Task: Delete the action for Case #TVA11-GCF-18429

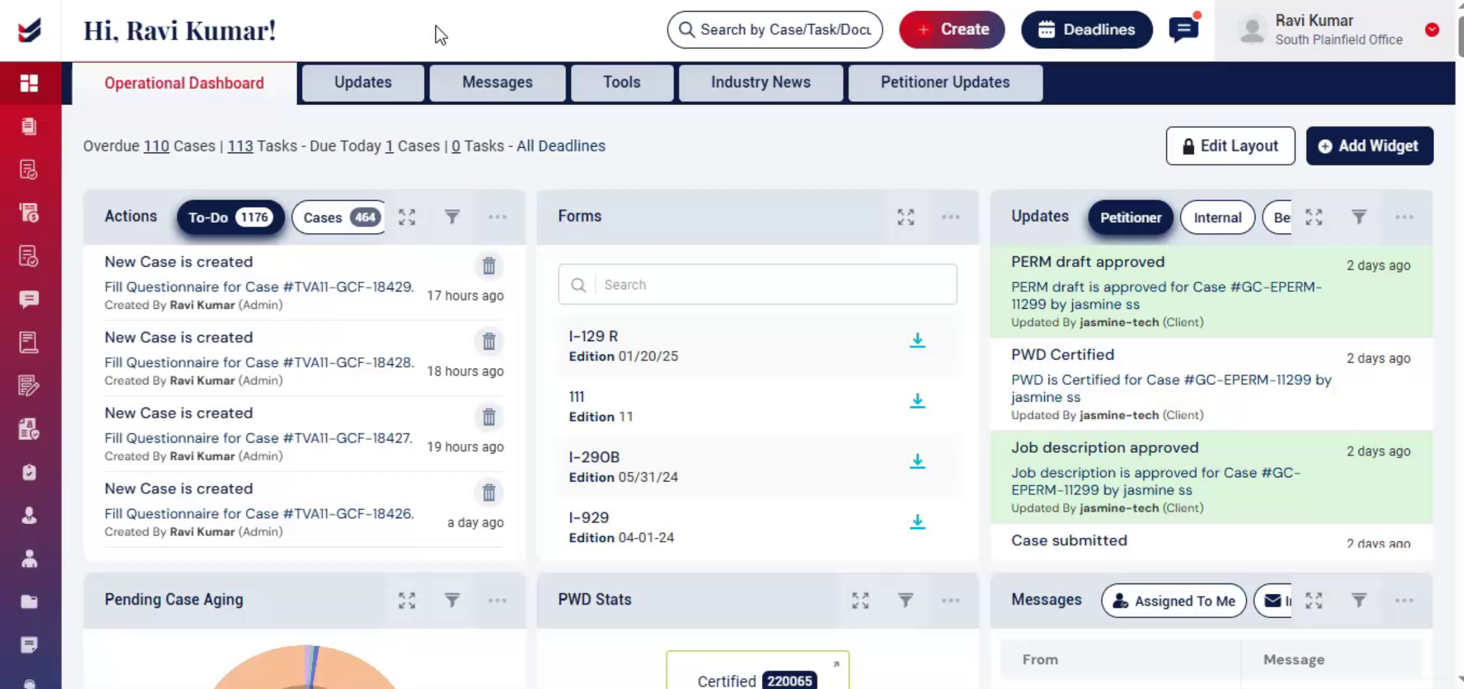Action: 489,265
